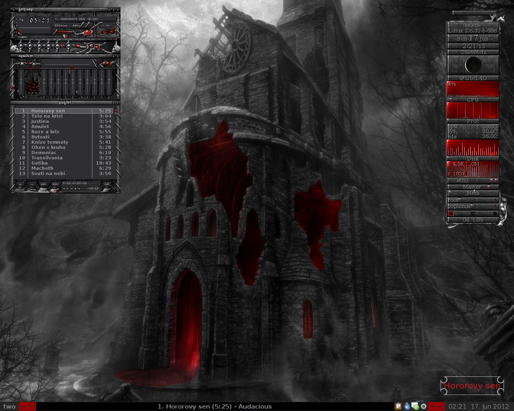Click the first equalizer band slider
The image size is (514, 411).
point(44,82)
